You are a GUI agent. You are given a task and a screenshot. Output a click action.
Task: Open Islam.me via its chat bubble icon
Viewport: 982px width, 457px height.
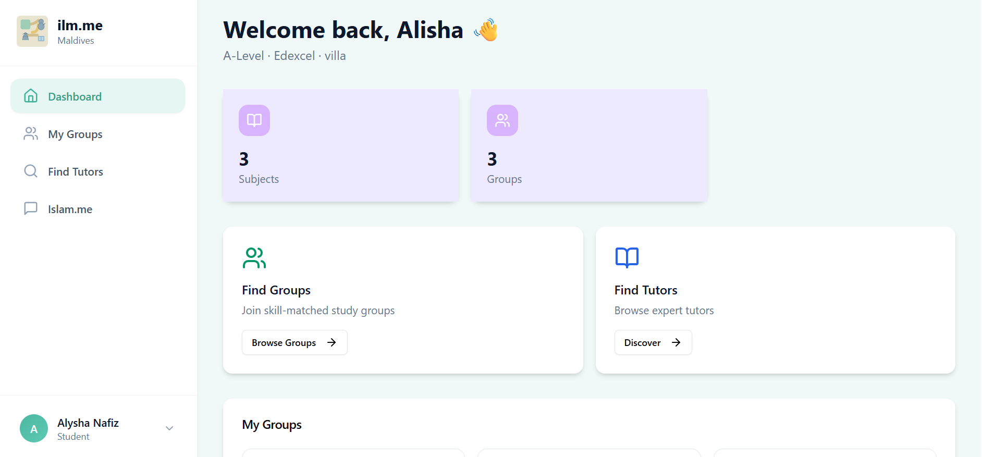pyautogui.click(x=30, y=208)
